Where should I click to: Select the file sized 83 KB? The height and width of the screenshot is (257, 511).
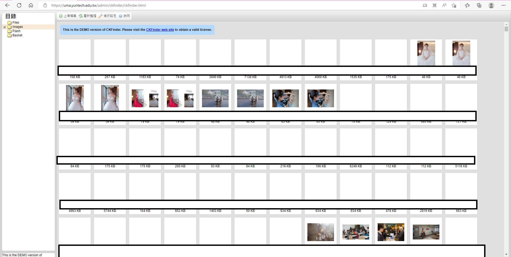click(x=215, y=149)
